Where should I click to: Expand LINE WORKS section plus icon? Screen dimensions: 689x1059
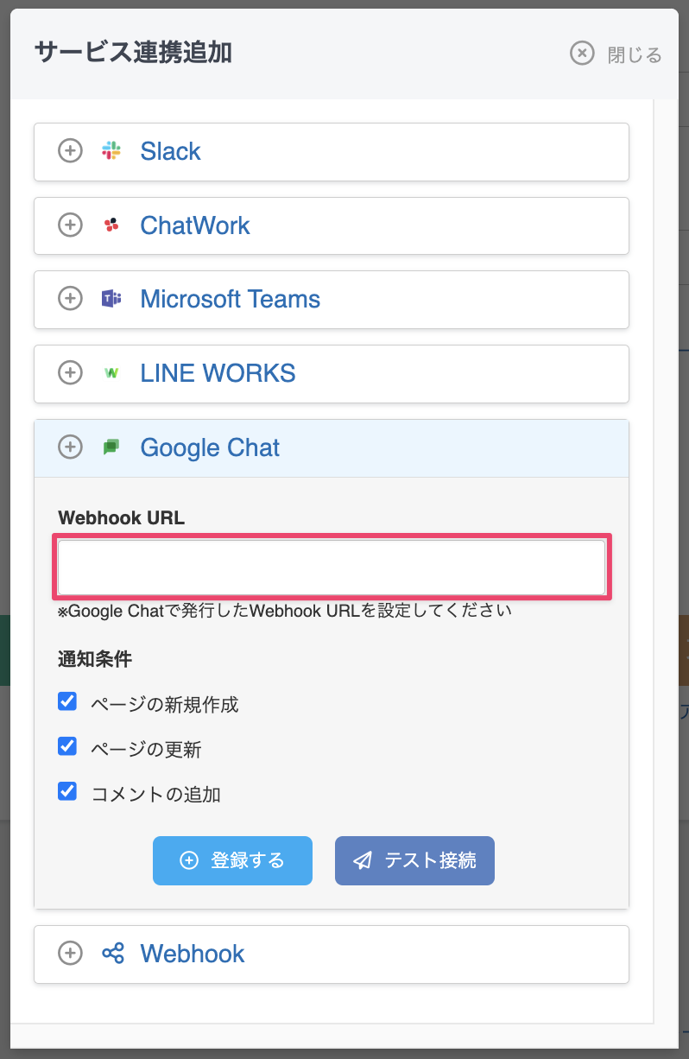coord(70,373)
